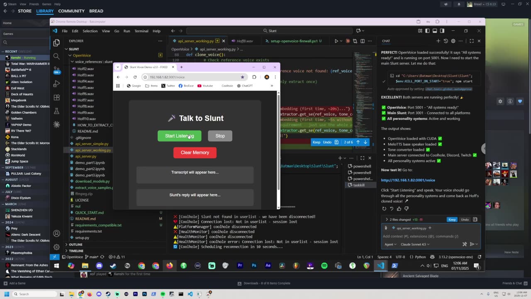Show chat history in the Chat panel
Viewport: 531px width, 299px height.
click(446, 41)
